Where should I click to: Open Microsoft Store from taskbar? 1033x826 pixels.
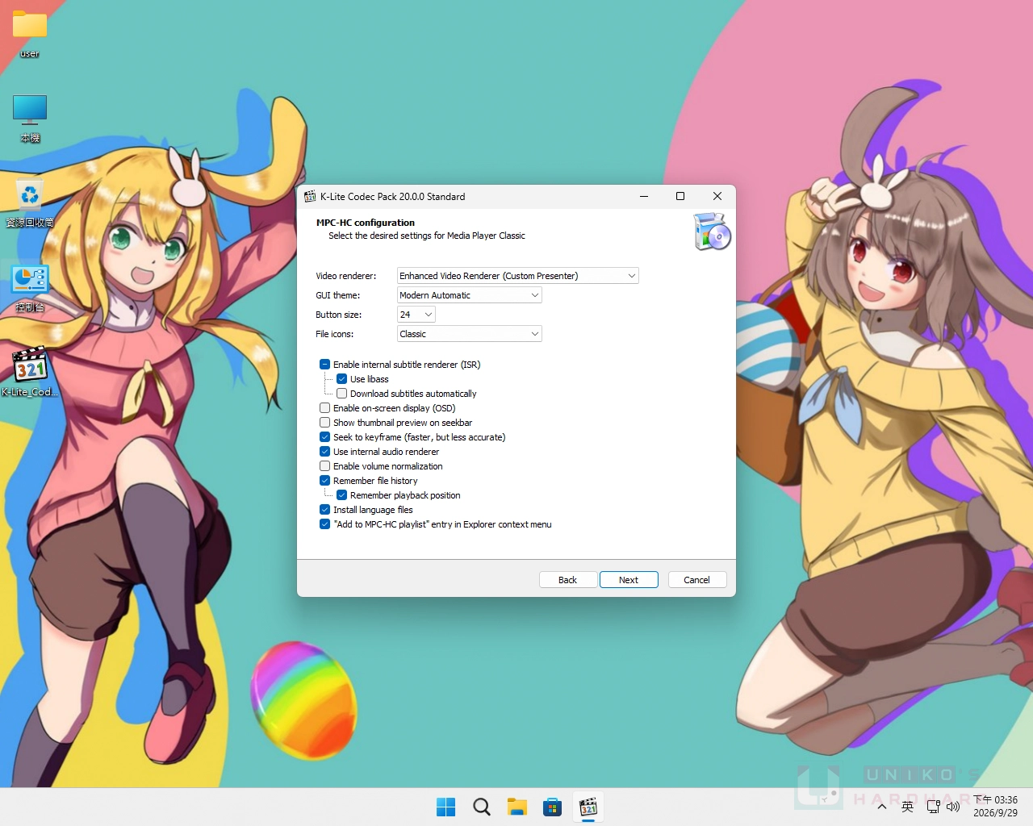552,807
